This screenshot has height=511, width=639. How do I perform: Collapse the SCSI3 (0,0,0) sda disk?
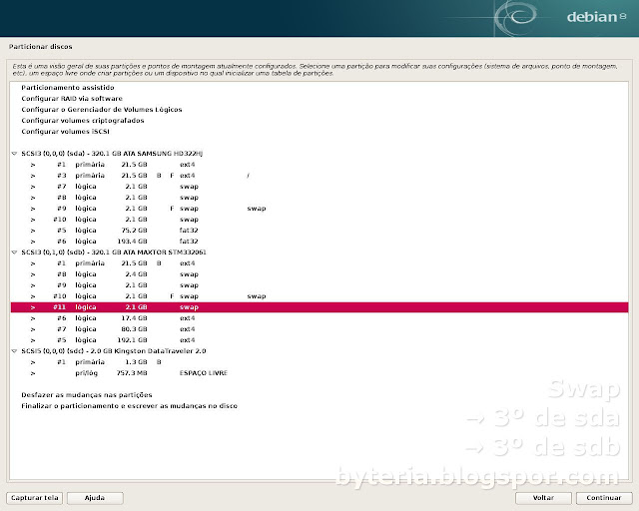pyautogui.click(x=14, y=154)
